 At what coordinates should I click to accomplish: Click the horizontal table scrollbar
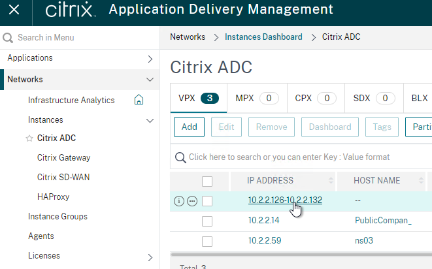tap(301, 255)
